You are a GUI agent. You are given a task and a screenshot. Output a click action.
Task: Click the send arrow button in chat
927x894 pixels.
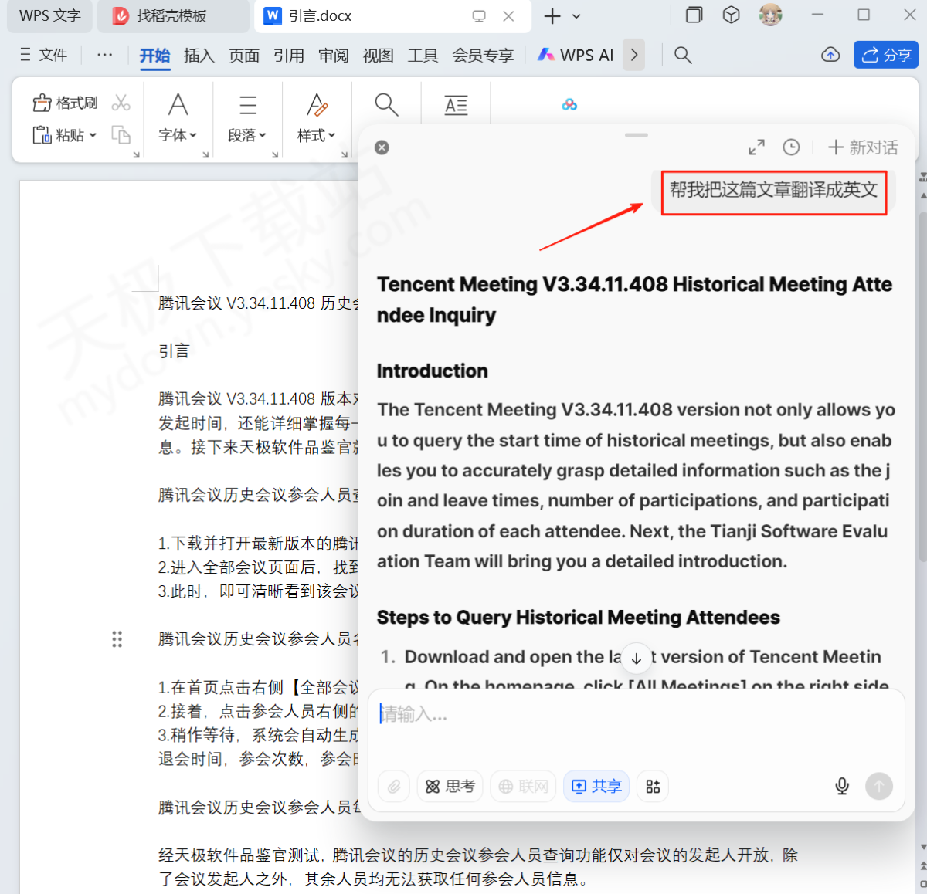pyautogui.click(x=879, y=786)
